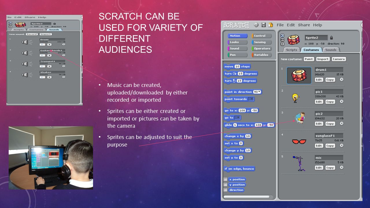The image size is (370, 208).
Task: Select the Variables block category
Action: [x=262, y=55]
